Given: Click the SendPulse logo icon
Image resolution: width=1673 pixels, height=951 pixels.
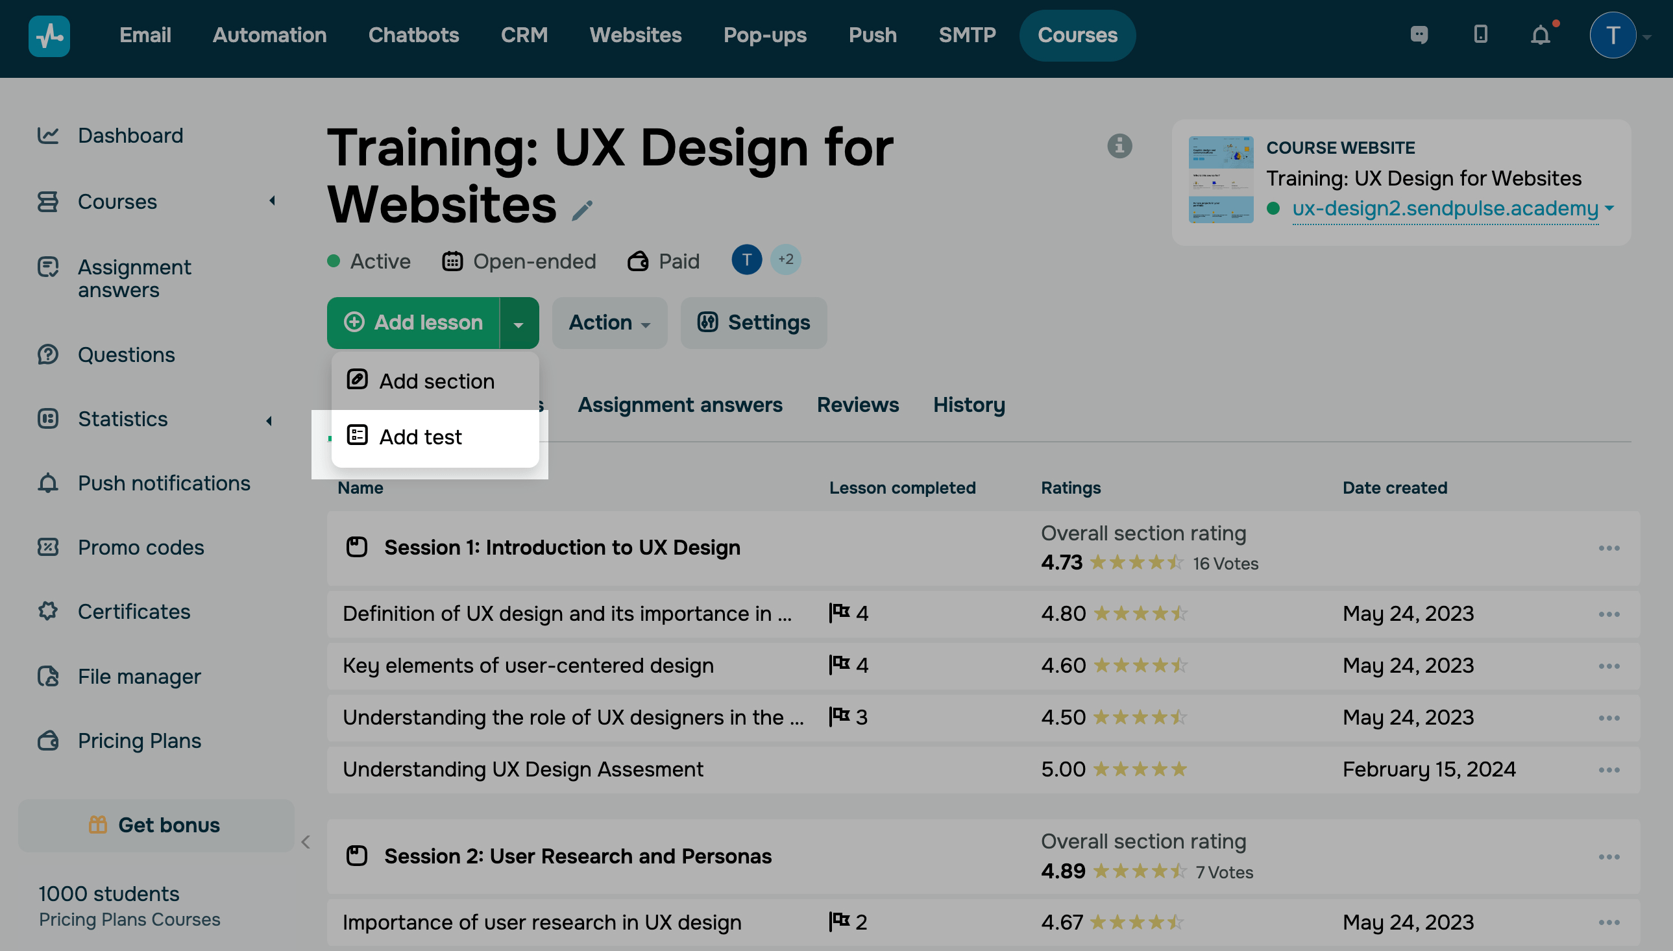Looking at the screenshot, I should click(x=49, y=36).
